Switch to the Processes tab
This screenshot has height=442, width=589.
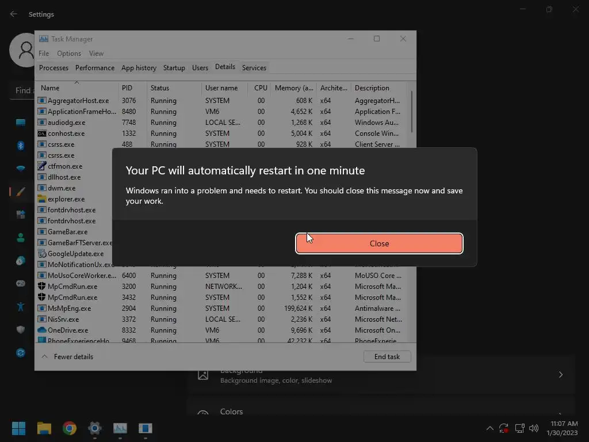click(53, 68)
